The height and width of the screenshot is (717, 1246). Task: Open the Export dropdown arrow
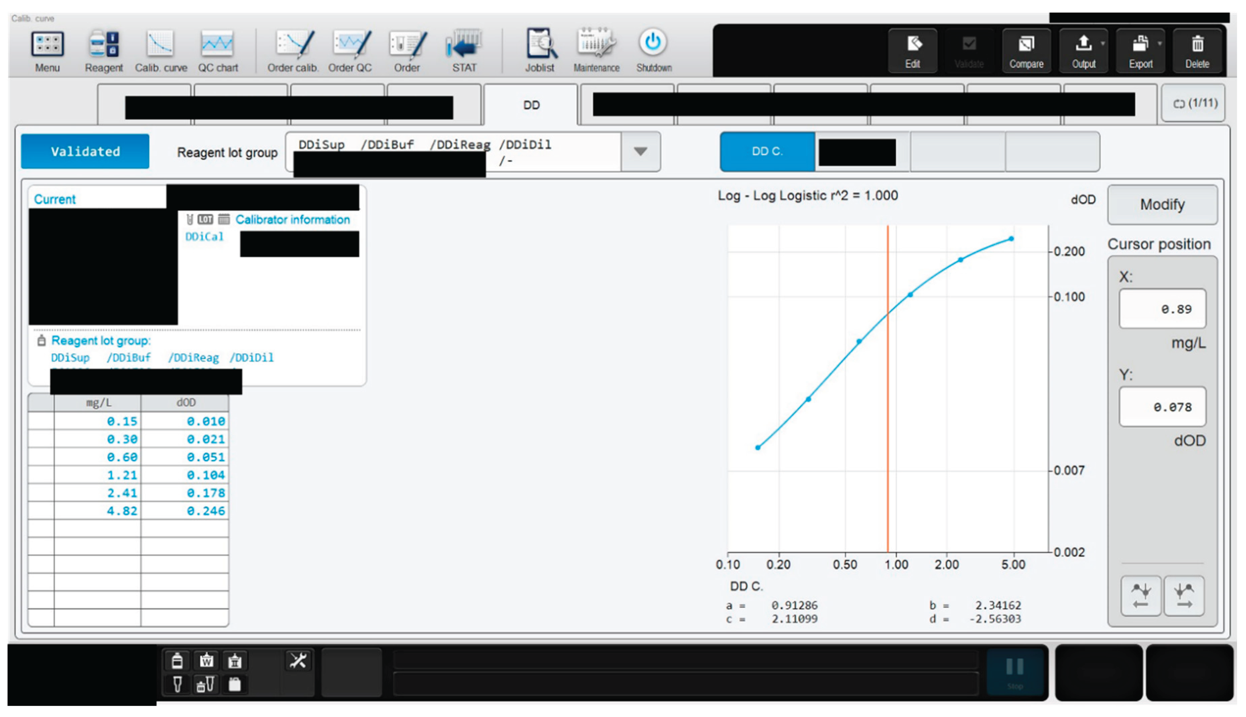1159,43
